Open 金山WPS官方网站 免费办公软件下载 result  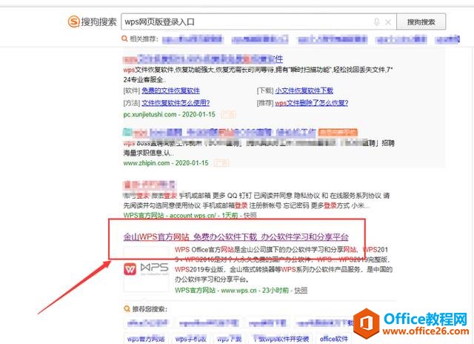click(x=236, y=236)
